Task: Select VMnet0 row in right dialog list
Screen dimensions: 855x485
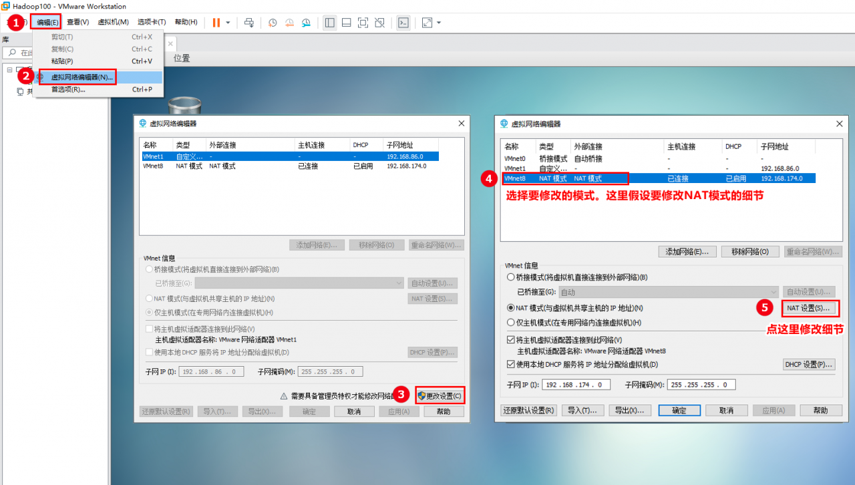Action: pyautogui.click(x=659, y=158)
